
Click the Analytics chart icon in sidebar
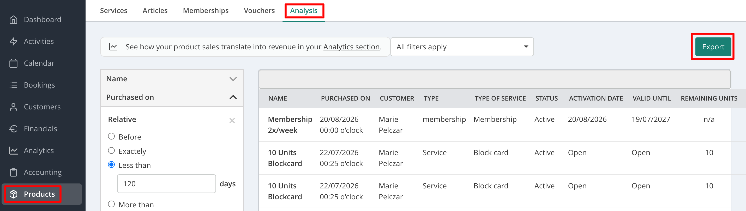click(13, 150)
